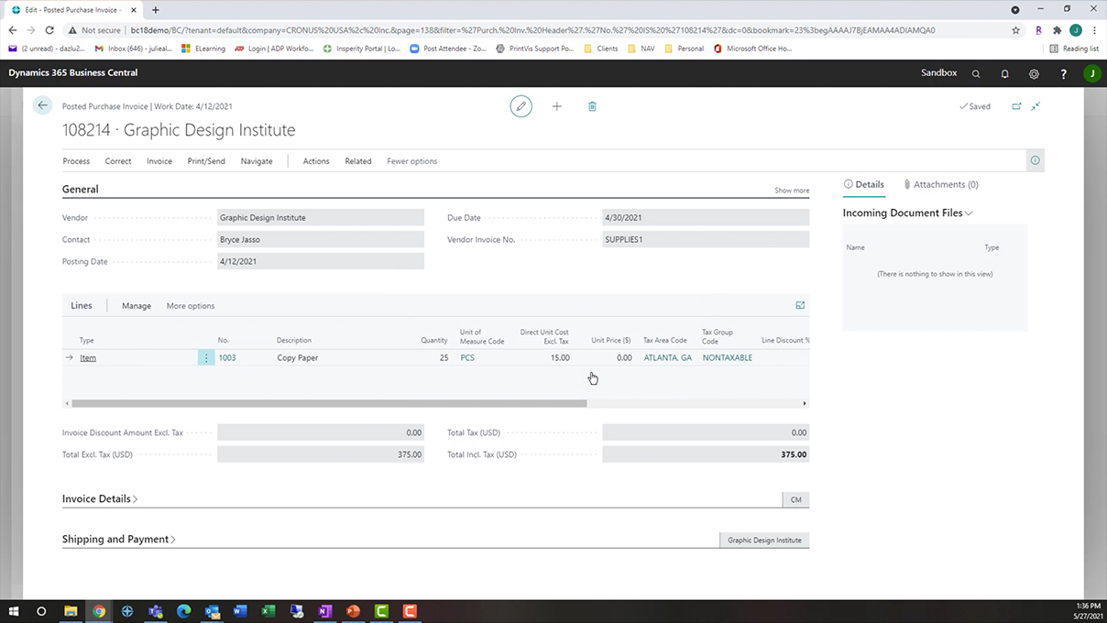1107x623 pixels.
Task: Click the Due Date field 4/30/2021
Action: coord(706,218)
